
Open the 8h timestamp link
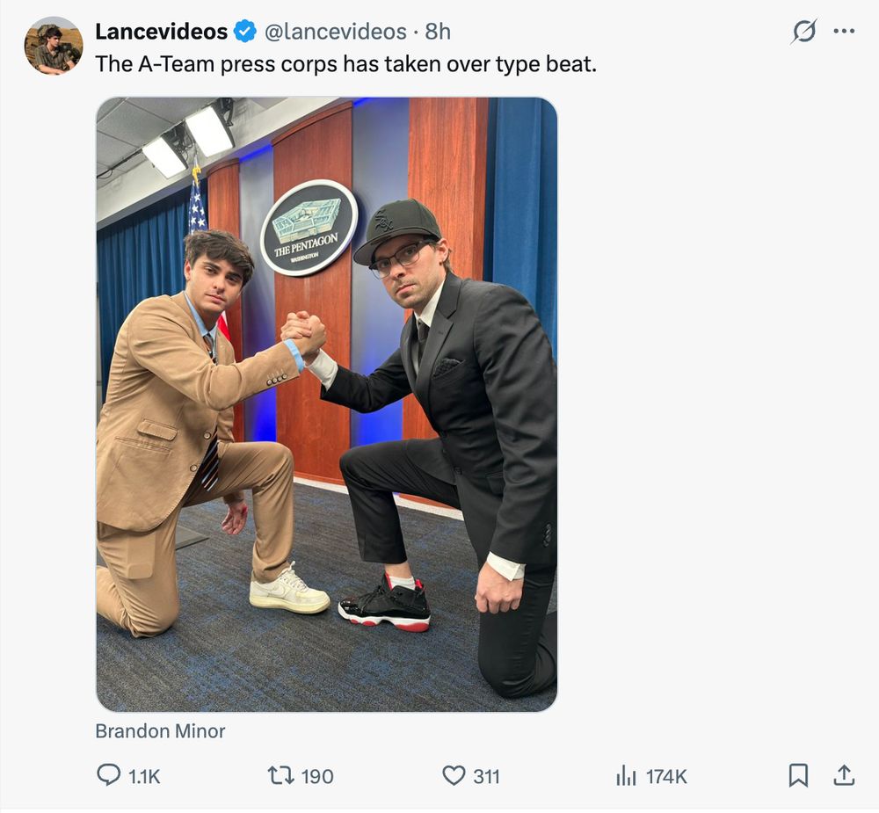[438, 32]
